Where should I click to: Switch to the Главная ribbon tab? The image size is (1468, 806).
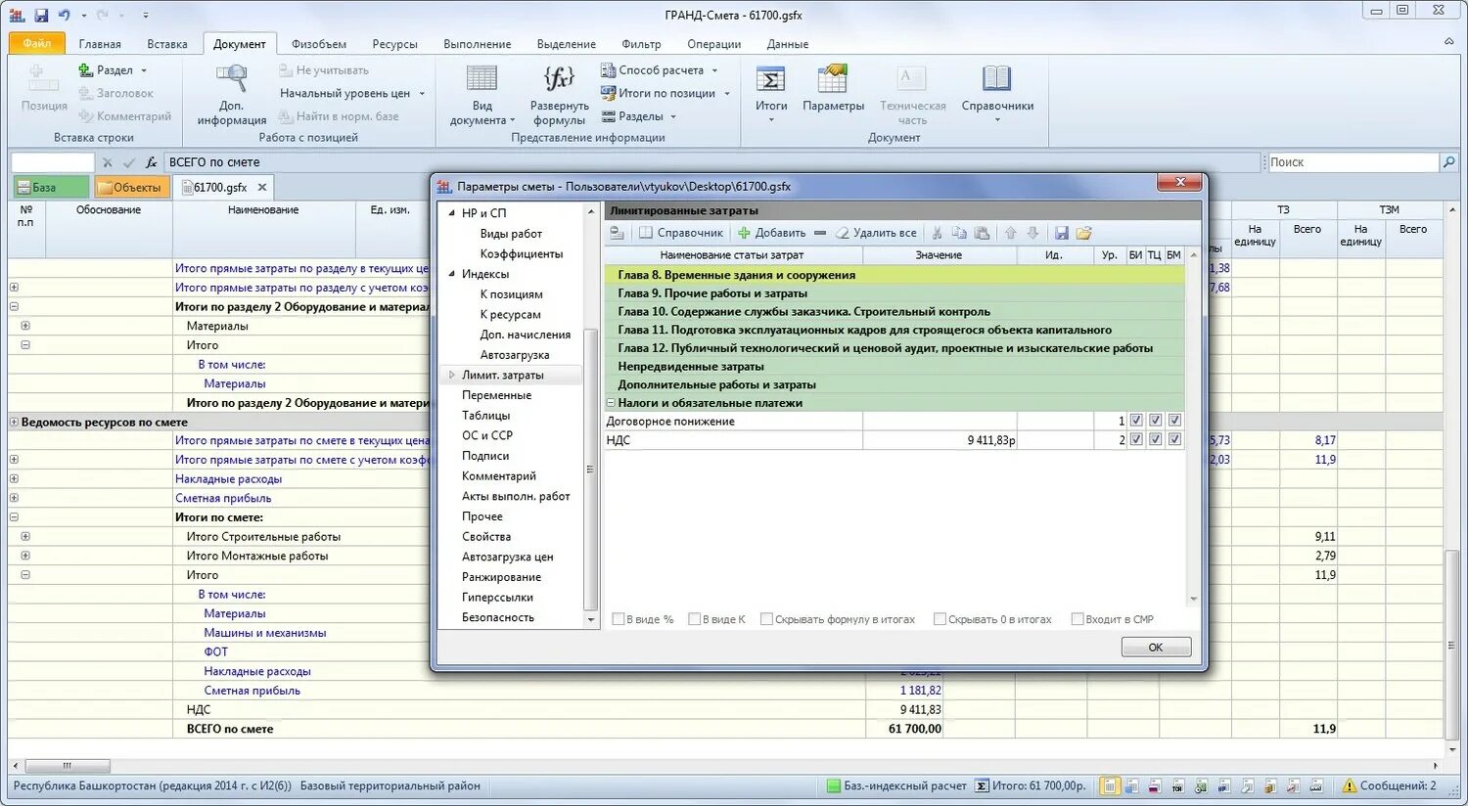tap(100, 44)
